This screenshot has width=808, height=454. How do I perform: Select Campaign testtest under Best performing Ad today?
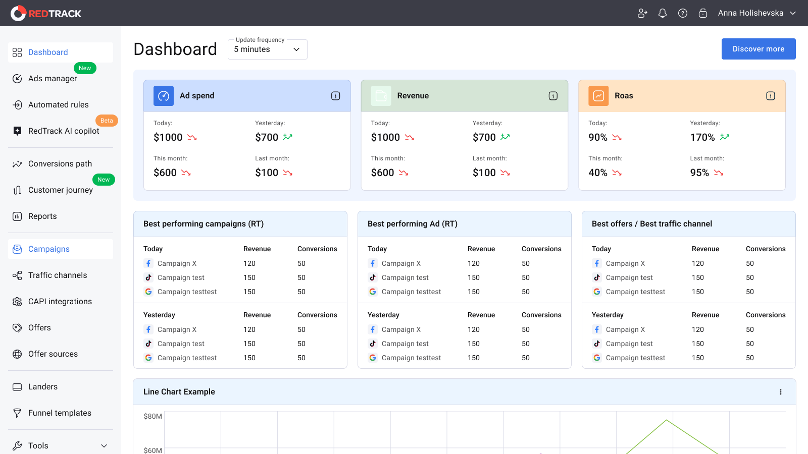coord(411,292)
